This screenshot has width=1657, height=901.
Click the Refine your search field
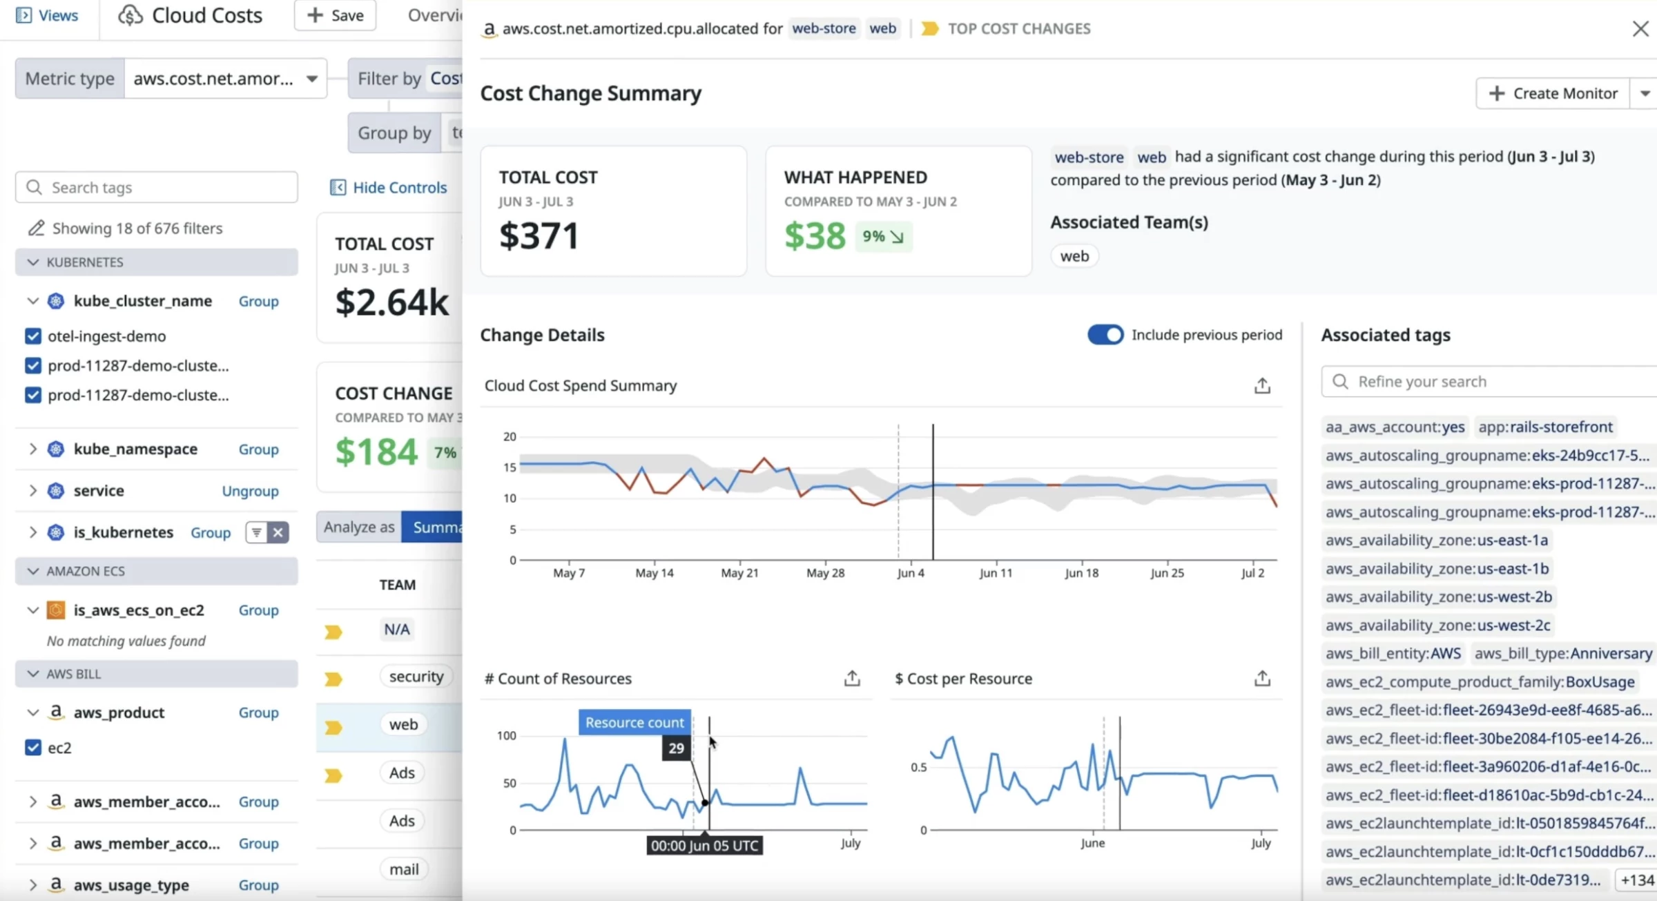(x=1489, y=381)
